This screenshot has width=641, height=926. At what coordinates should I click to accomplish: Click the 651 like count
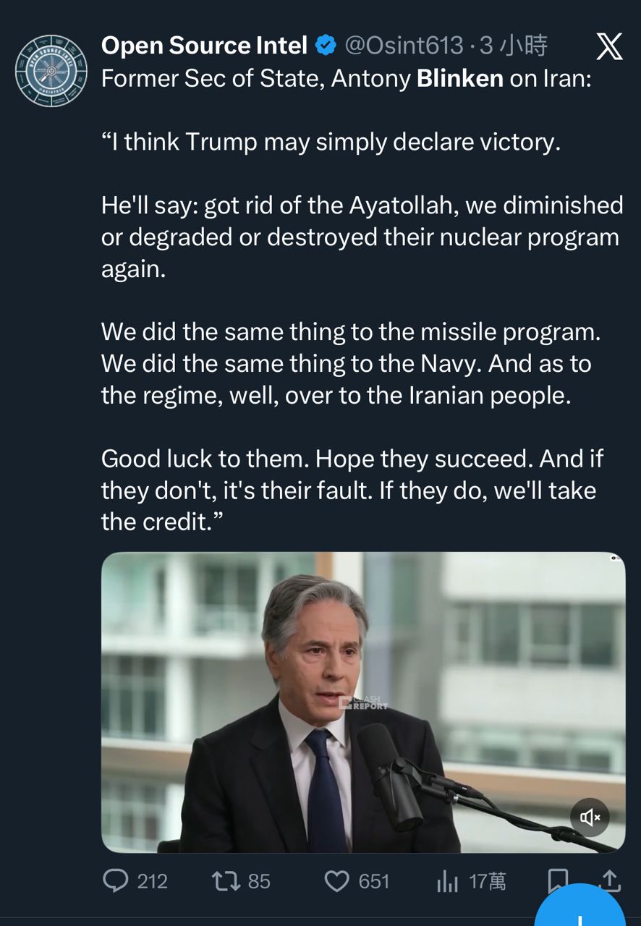tap(374, 880)
